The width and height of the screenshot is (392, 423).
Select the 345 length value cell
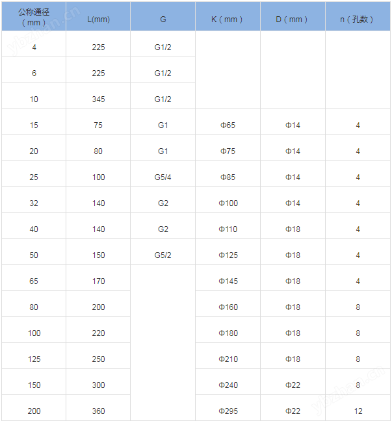[98, 99]
